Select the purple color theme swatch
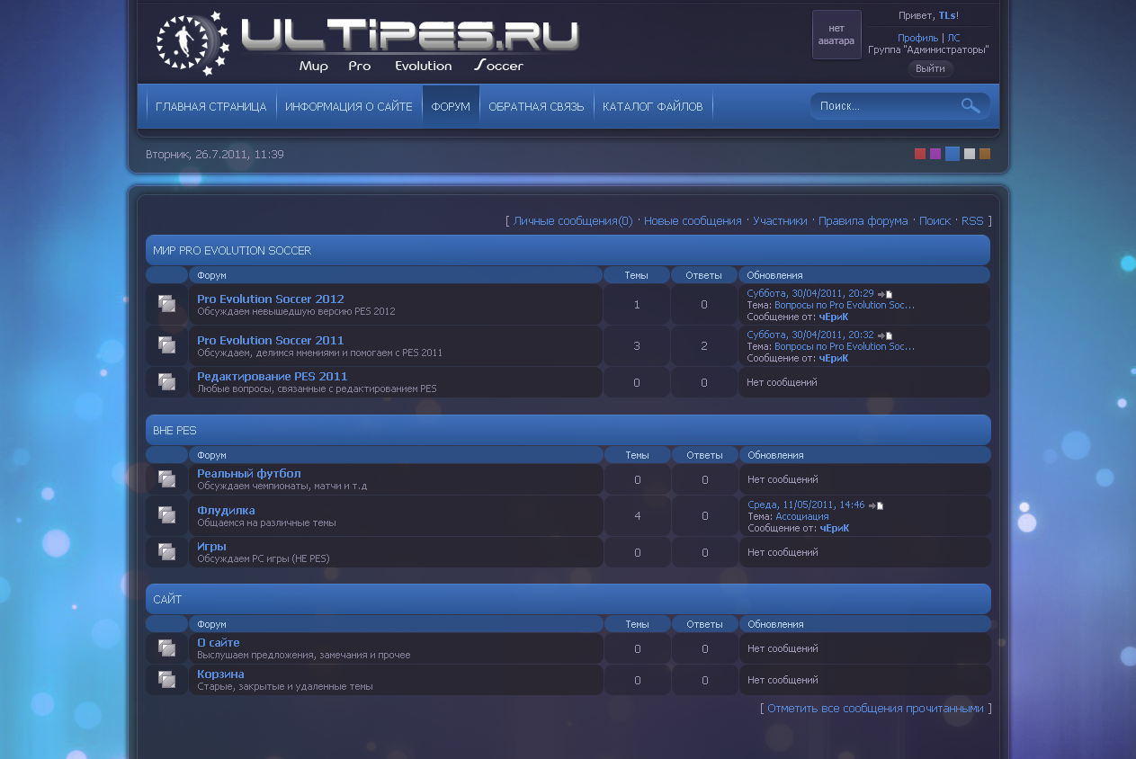Viewport: 1136px width, 759px height. pyautogui.click(x=935, y=154)
